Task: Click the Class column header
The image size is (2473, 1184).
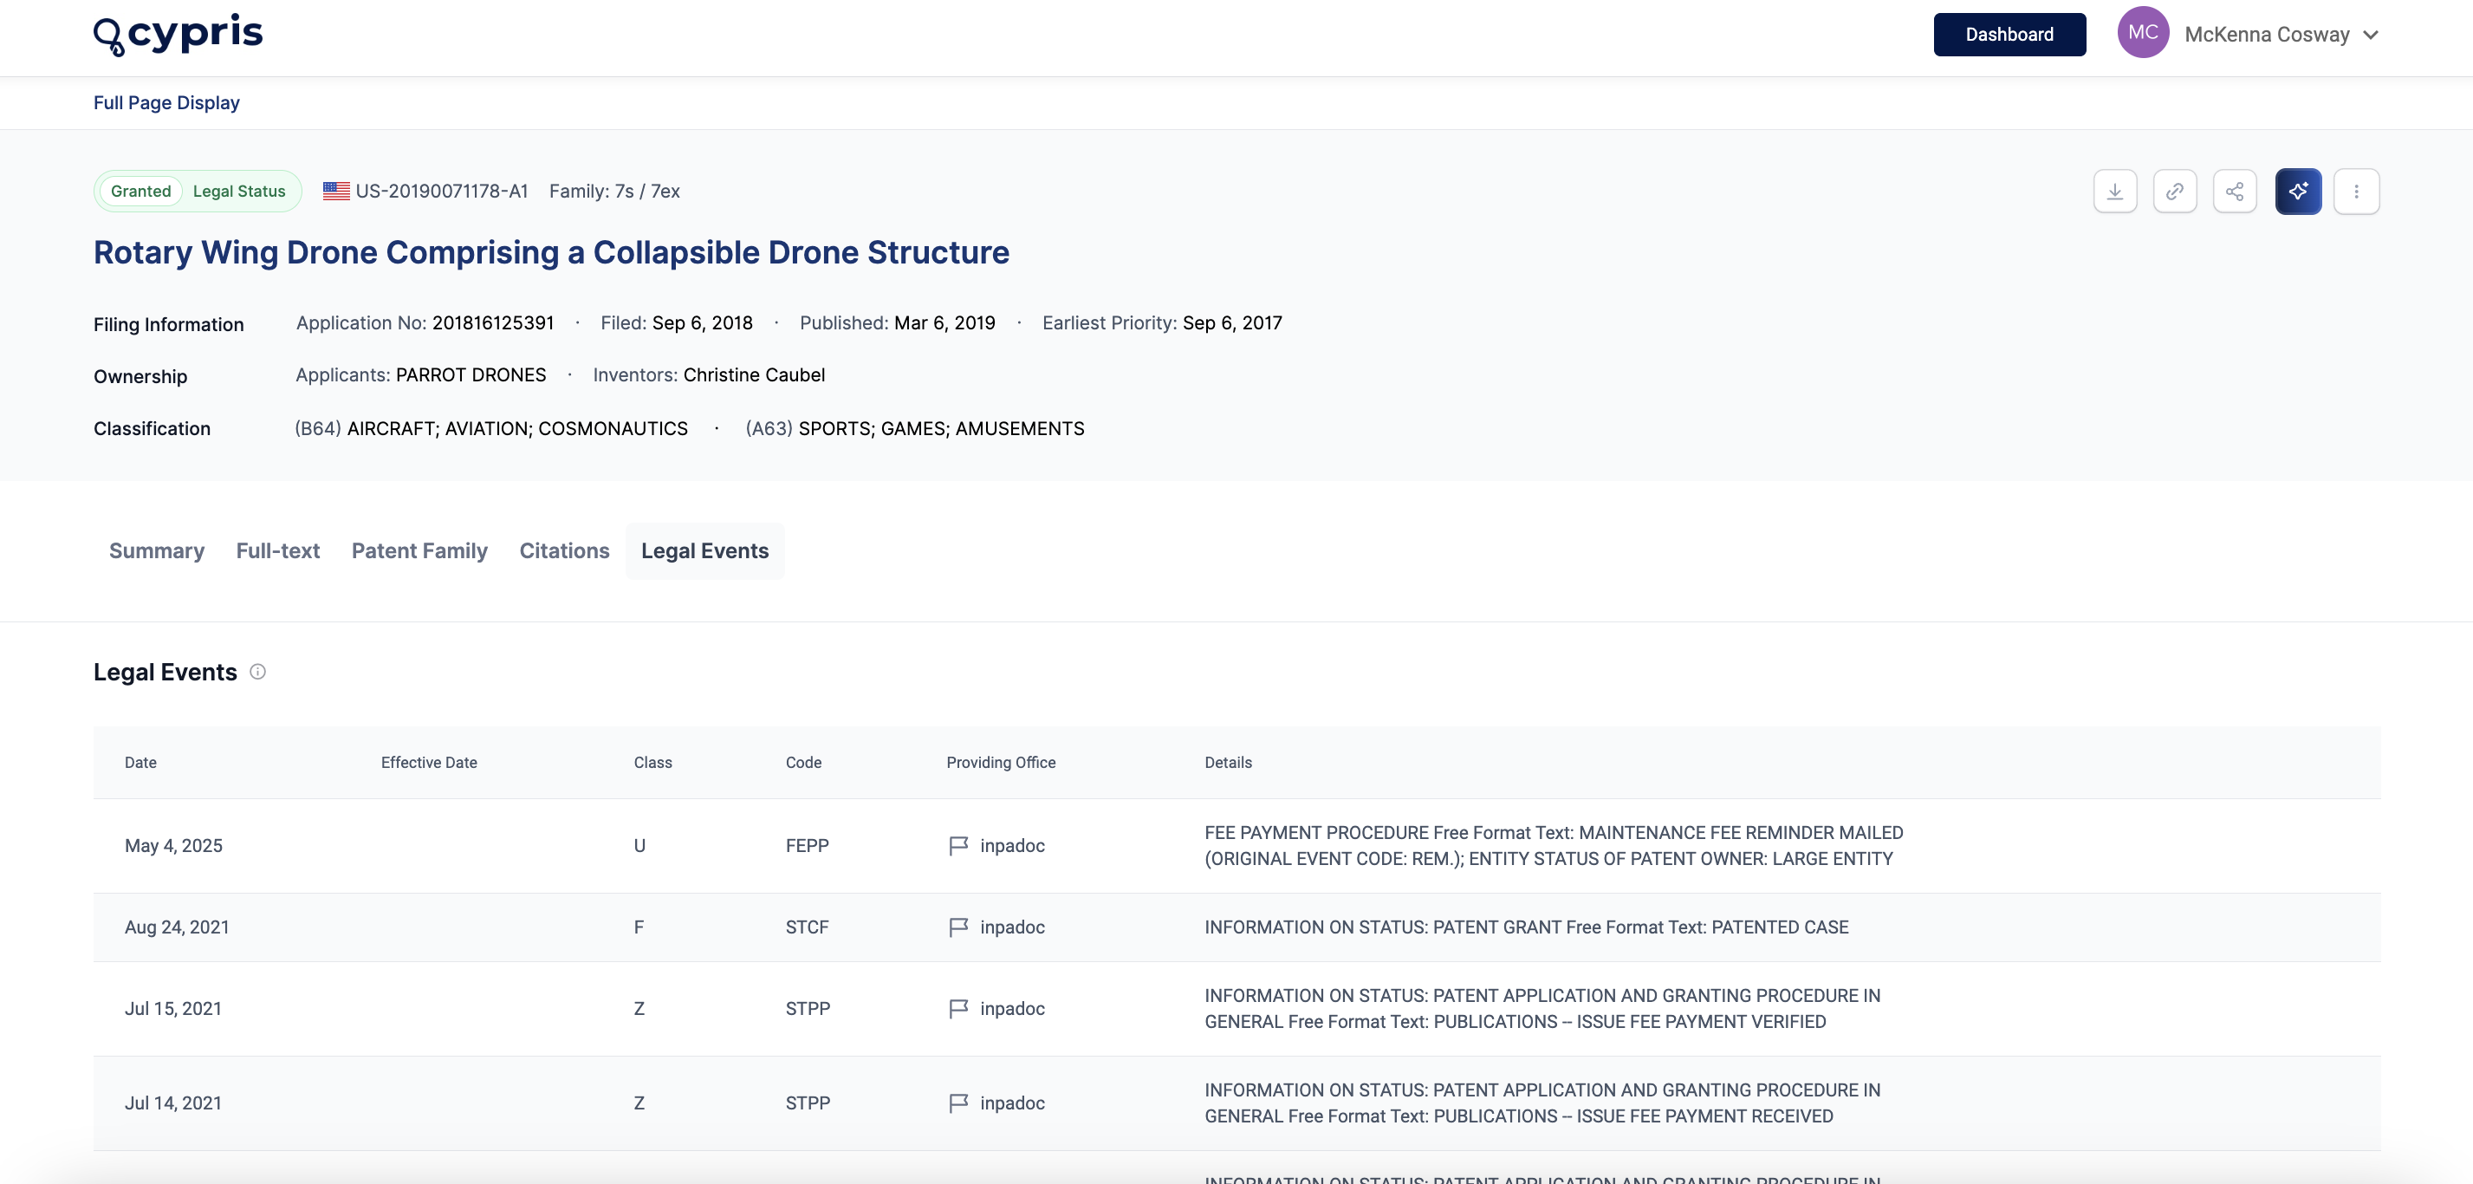Action: [x=652, y=763]
